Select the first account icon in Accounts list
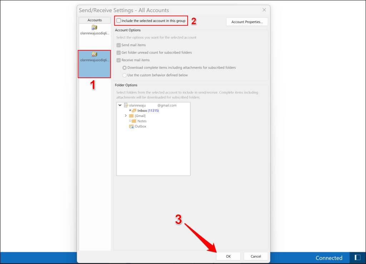This screenshot has width=366, height=264. coord(94,27)
